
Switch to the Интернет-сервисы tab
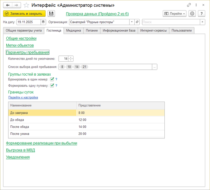(x=153, y=31)
